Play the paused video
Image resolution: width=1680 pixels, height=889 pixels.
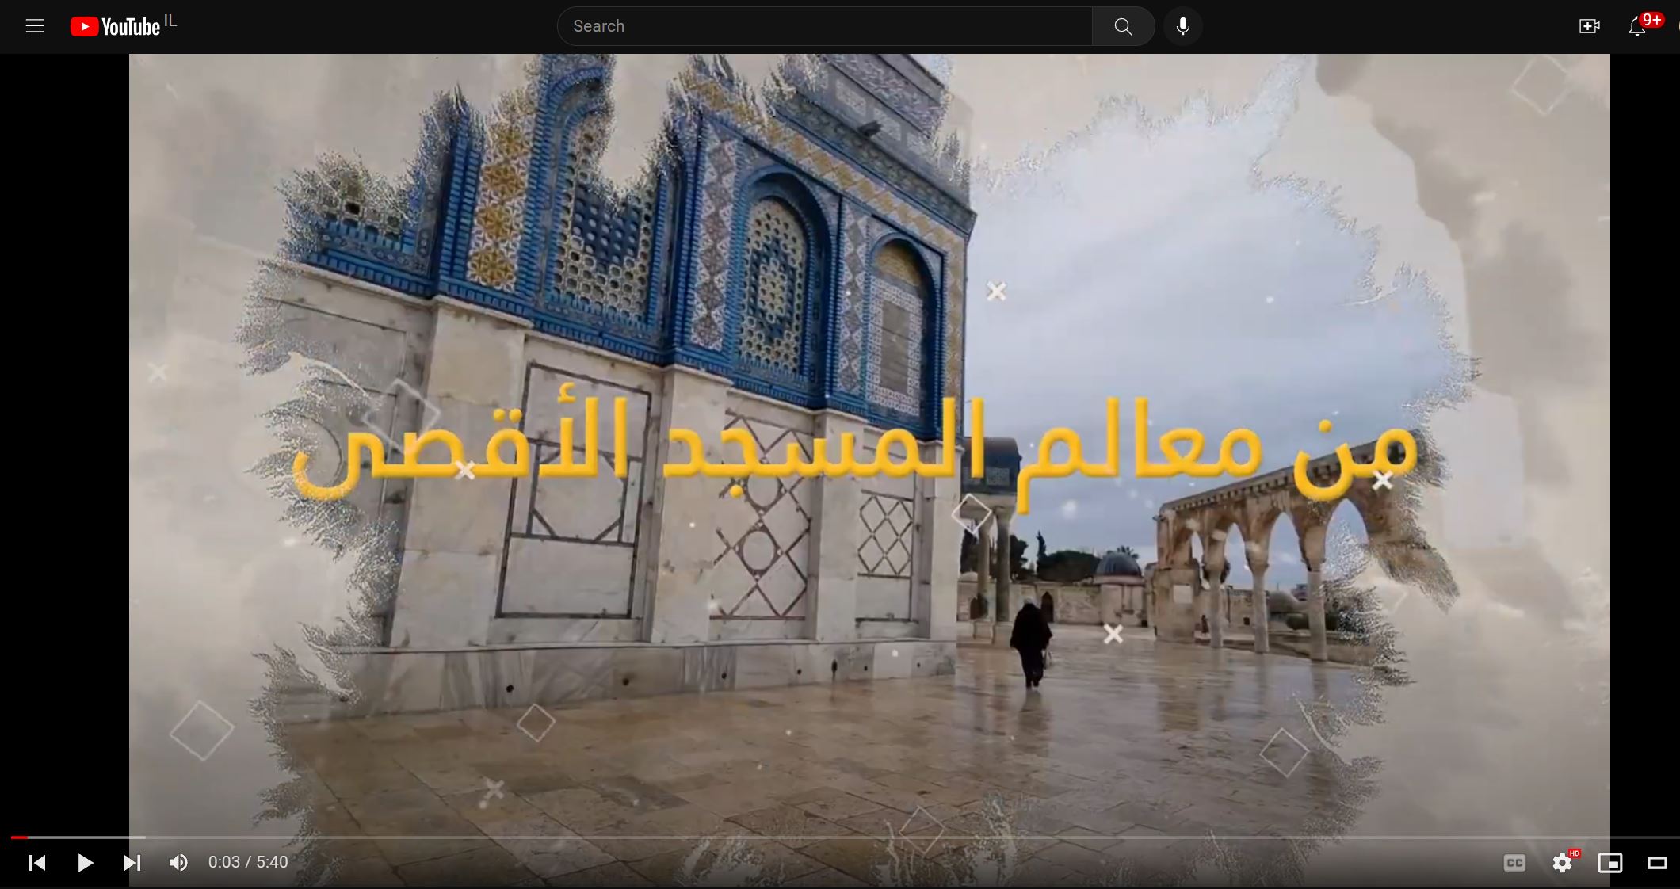[84, 863]
